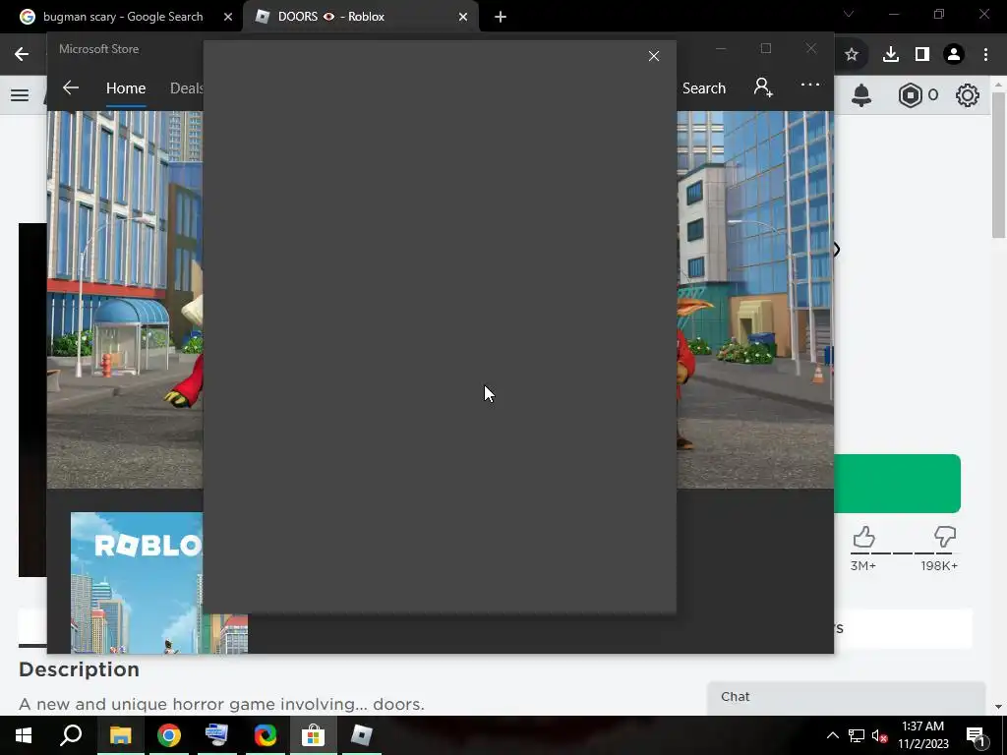Show hidden system tray icons
Viewport: 1007px width, 755px height.
point(832,735)
